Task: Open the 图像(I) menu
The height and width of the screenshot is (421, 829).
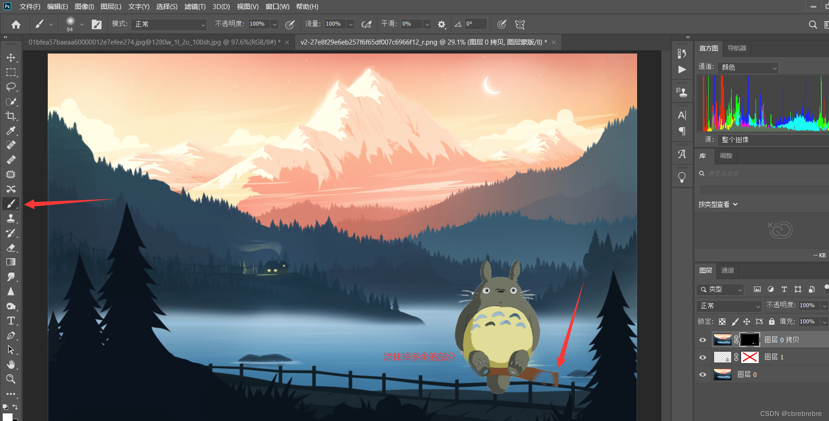Action: coord(84,7)
